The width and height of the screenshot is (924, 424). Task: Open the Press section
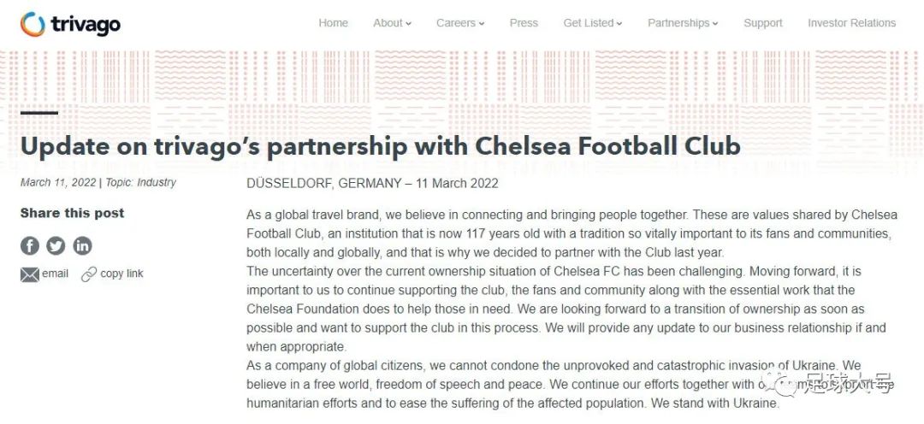[524, 23]
